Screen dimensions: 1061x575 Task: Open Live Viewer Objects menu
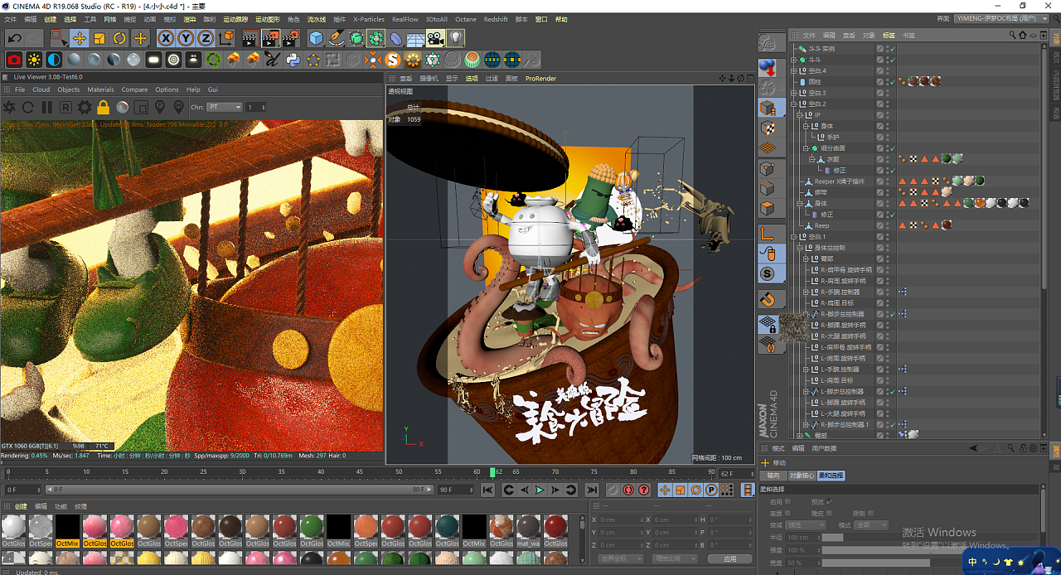69,89
